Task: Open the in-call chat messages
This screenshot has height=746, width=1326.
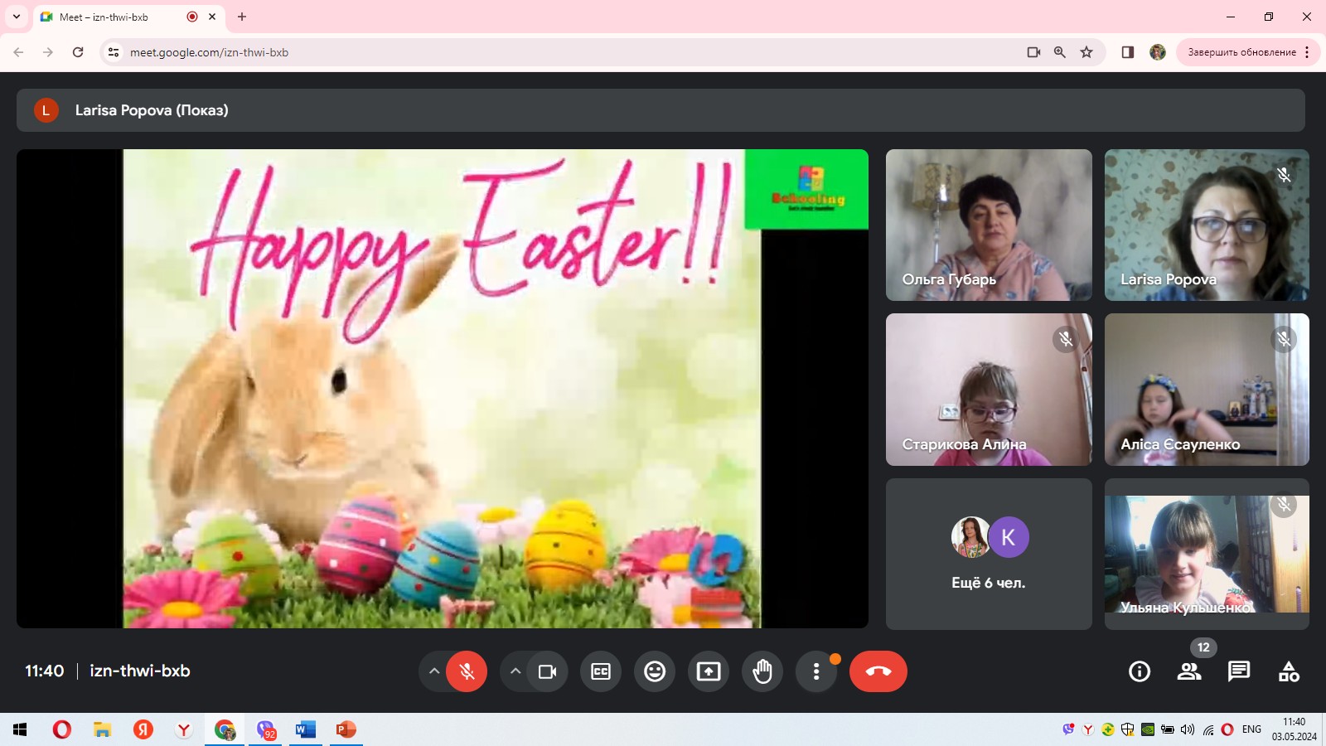Action: click(1239, 671)
